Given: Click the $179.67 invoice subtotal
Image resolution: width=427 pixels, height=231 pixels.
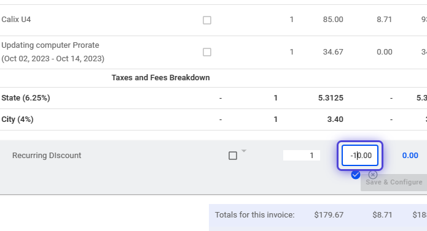Looking at the screenshot, I should tap(329, 215).
